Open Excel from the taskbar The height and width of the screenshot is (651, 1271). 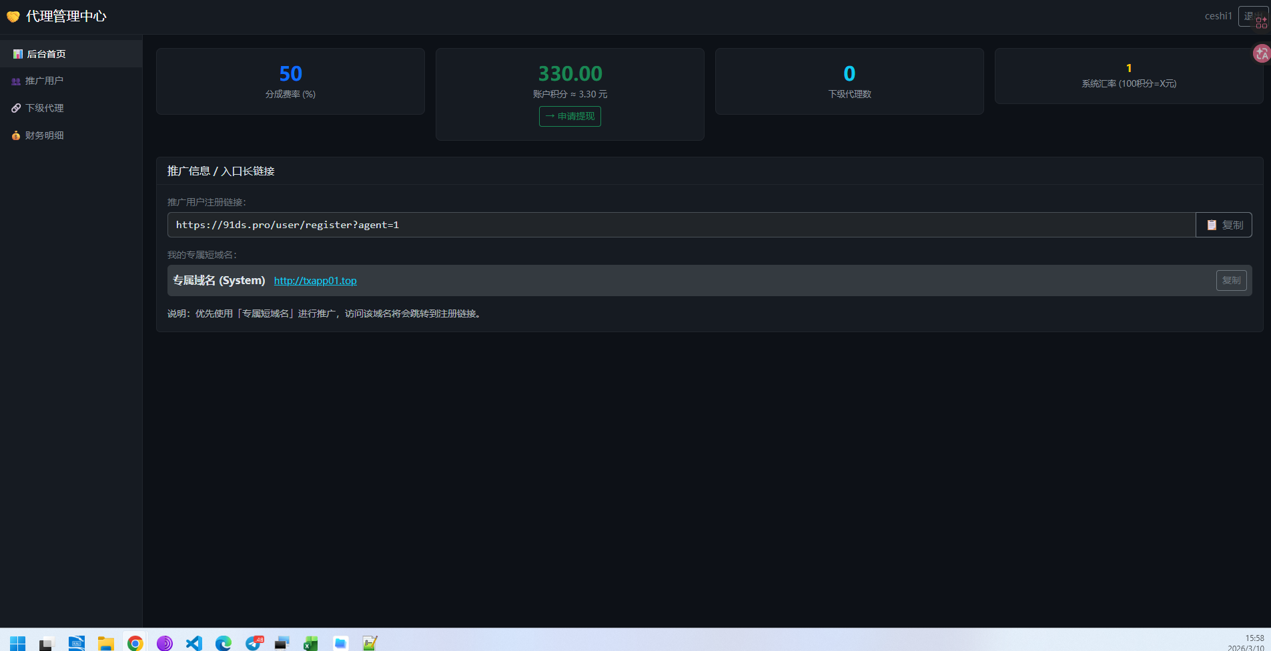pos(310,643)
